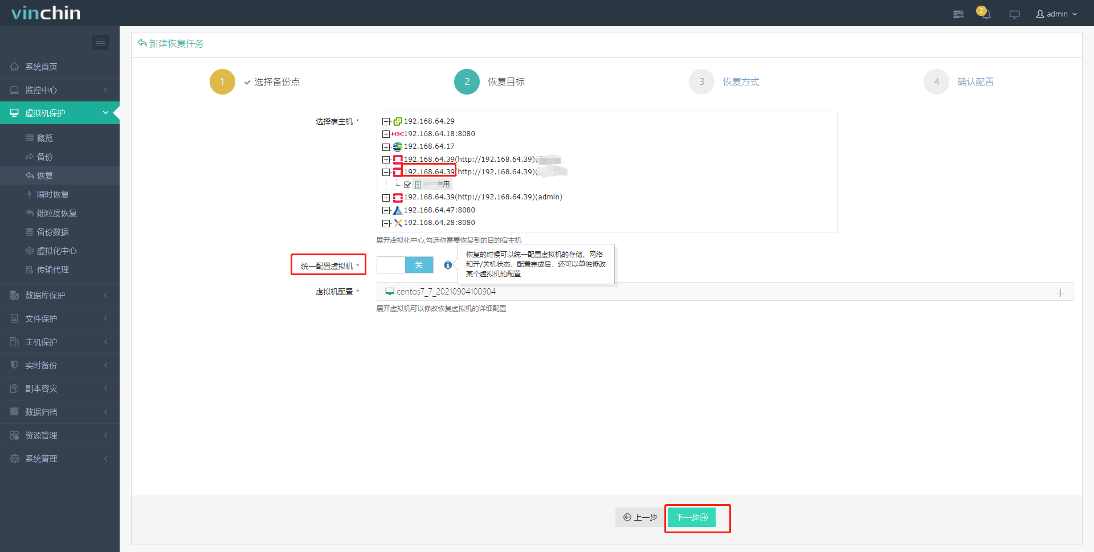Click the vSphere icon next to 192.168.64.29
1094x552 pixels.
(397, 121)
